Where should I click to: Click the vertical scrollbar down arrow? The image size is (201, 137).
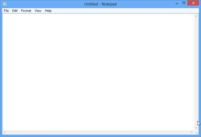click(x=196, y=128)
